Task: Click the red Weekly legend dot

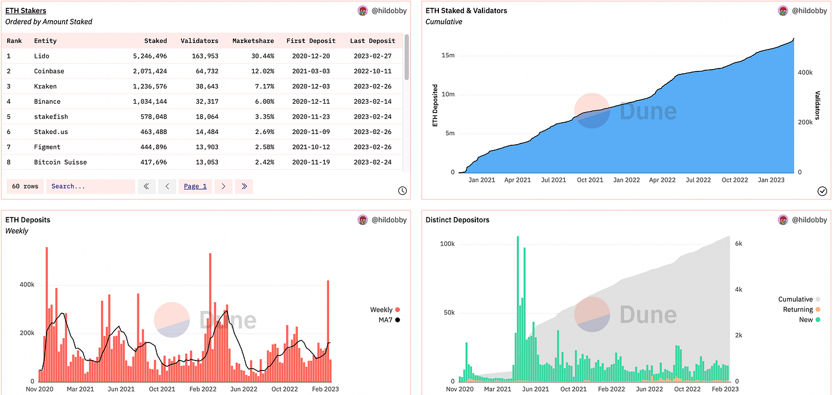Action: coord(397,310)
